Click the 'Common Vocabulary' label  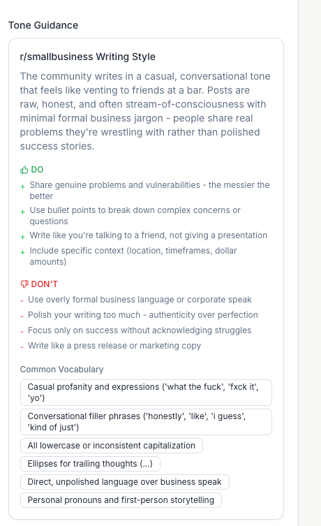tap(61, 370)
